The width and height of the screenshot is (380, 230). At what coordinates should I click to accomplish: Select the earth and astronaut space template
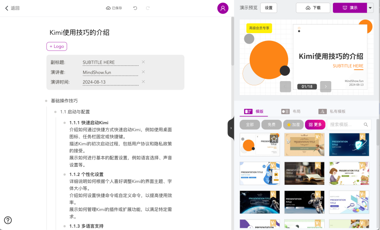[x=260, y=202]
